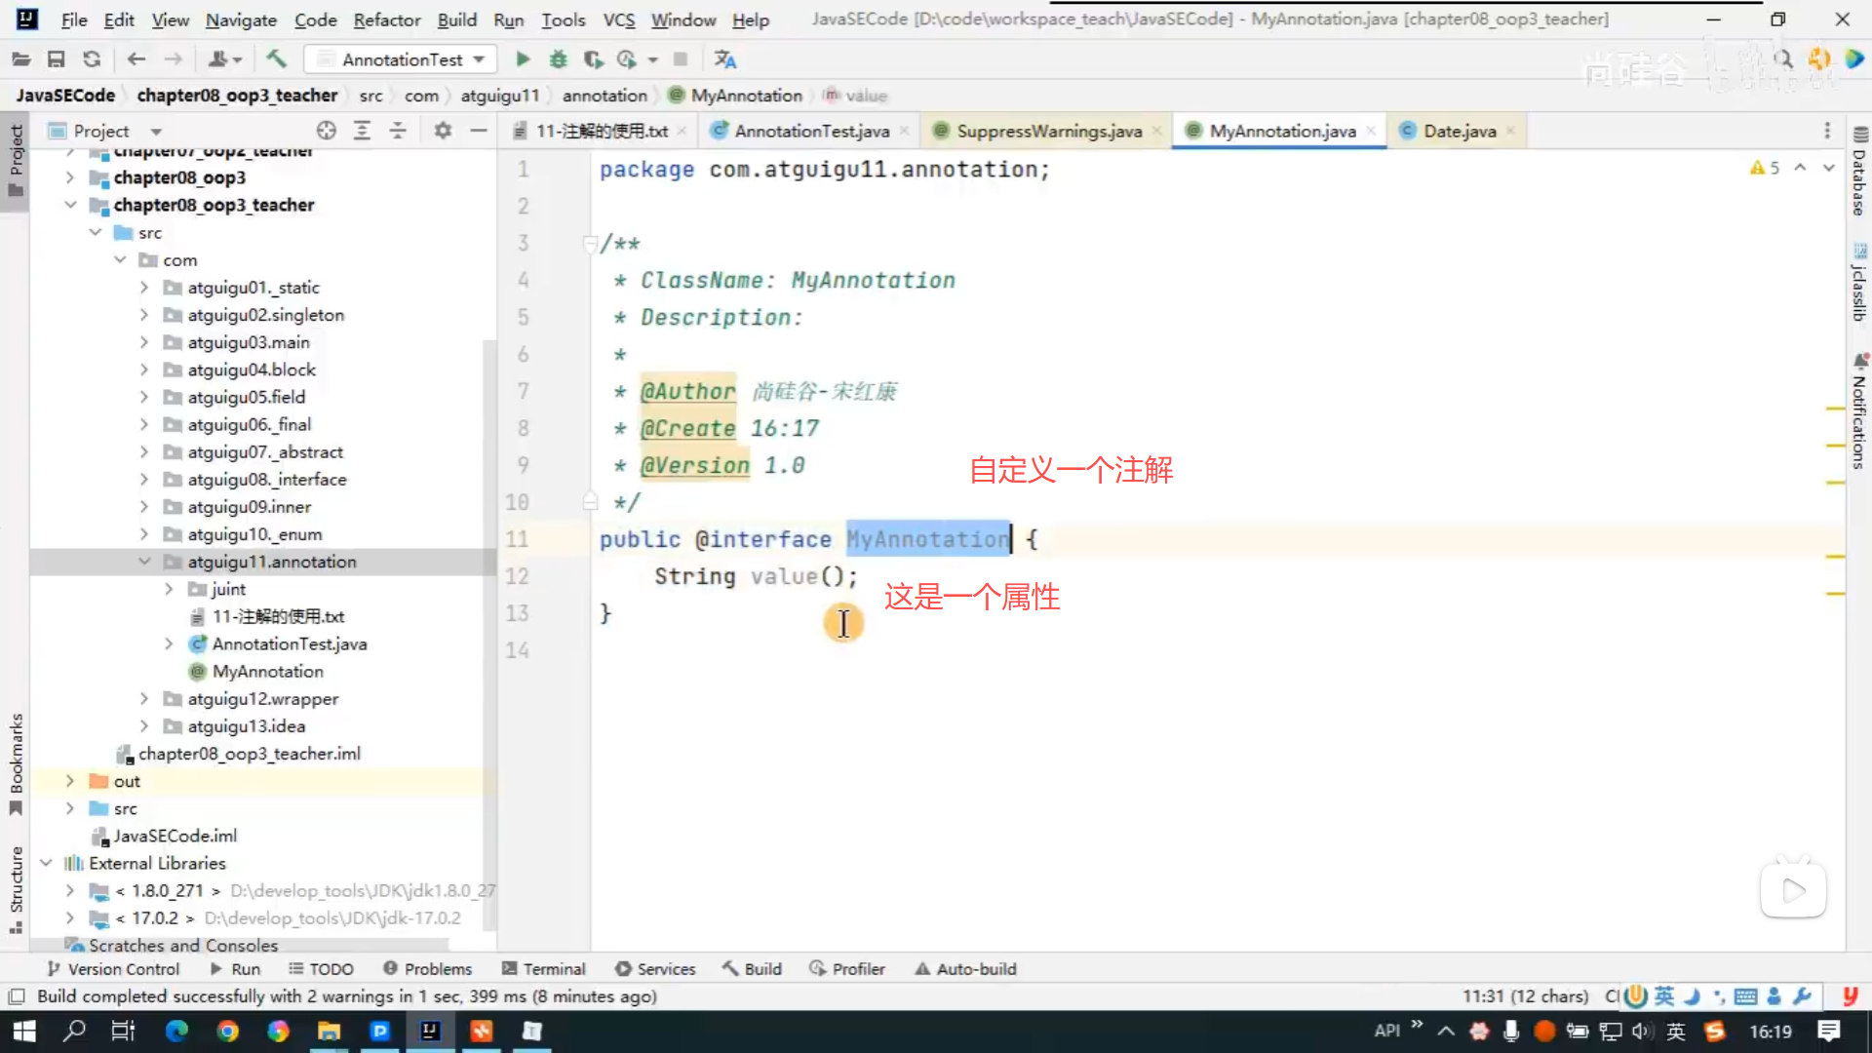The width and height of the screenshot is (1872, 1053).
Task: Open the Problems tool window
Action: point(427,969)
